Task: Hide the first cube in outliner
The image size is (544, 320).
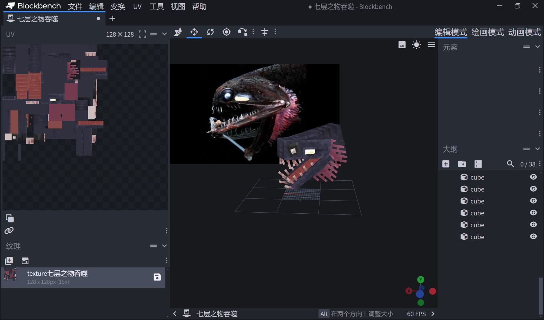Action: tap(533, 177)
